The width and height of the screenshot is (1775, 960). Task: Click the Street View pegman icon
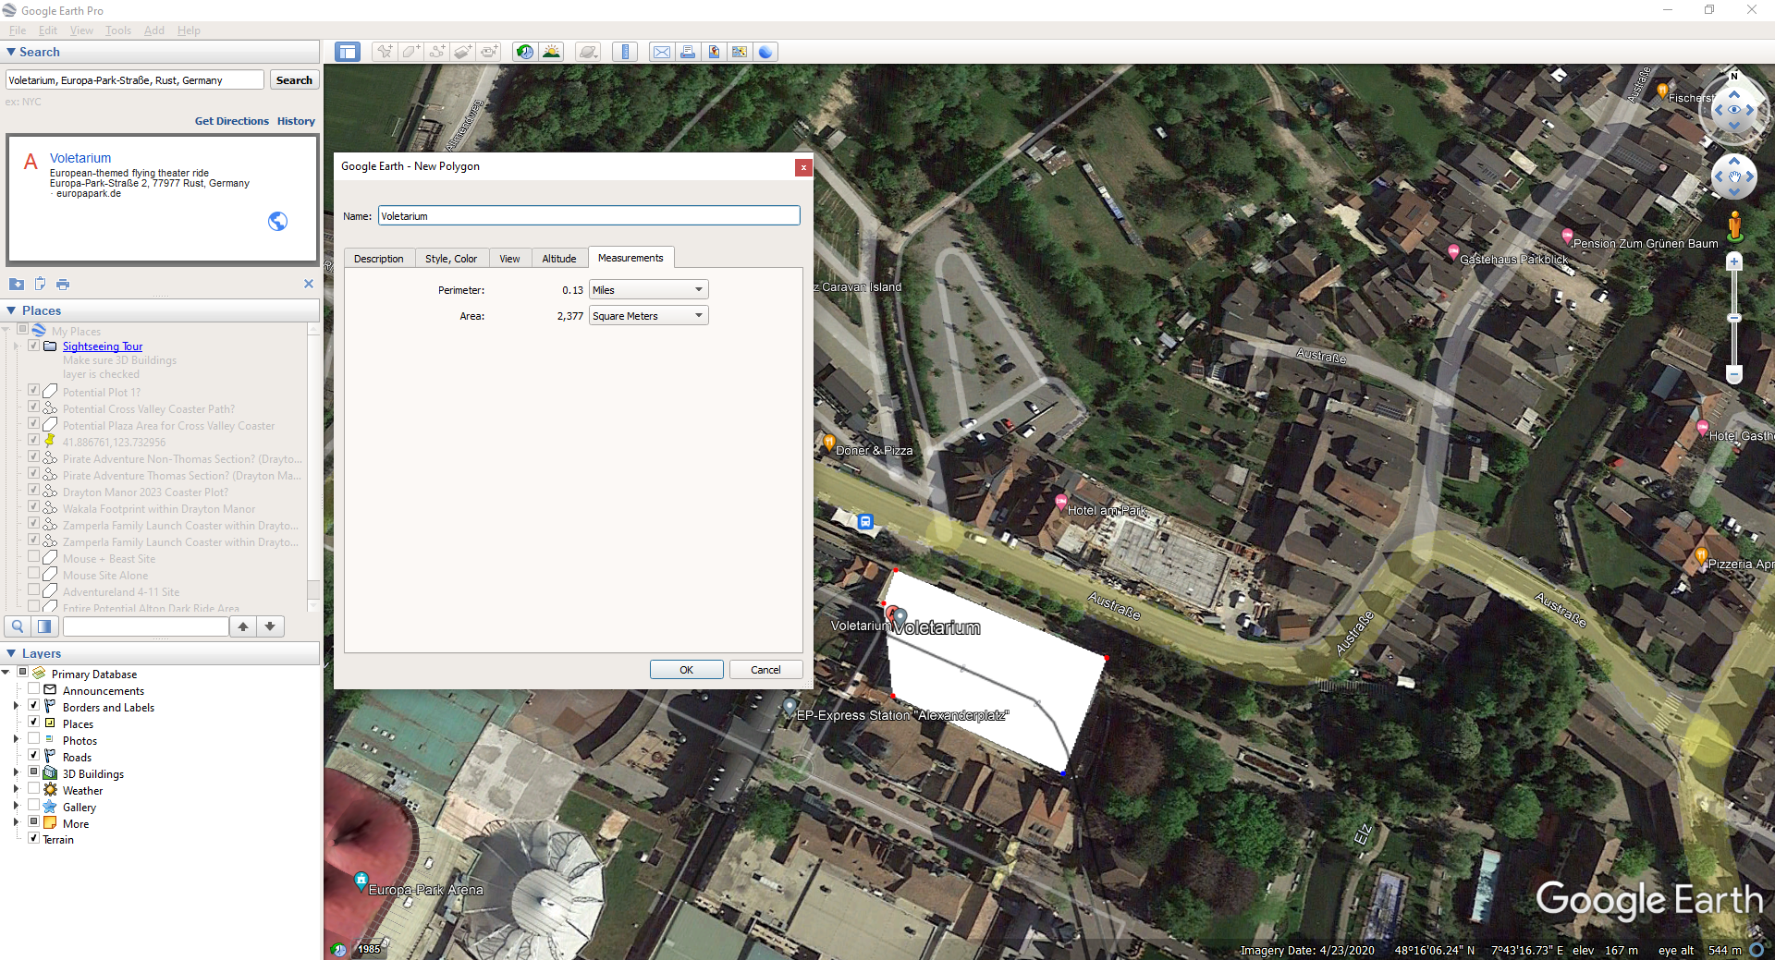point(1734,227)
